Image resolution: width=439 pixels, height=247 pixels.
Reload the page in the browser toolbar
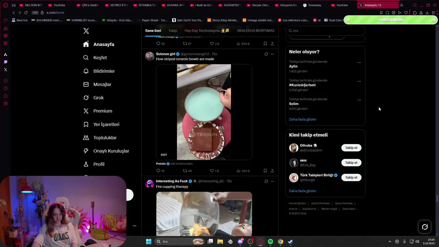pyautogui.click(x=26, y=13)
